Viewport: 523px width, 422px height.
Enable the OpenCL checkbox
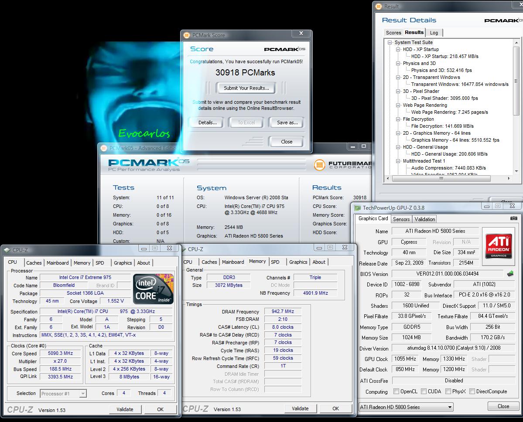396,391
